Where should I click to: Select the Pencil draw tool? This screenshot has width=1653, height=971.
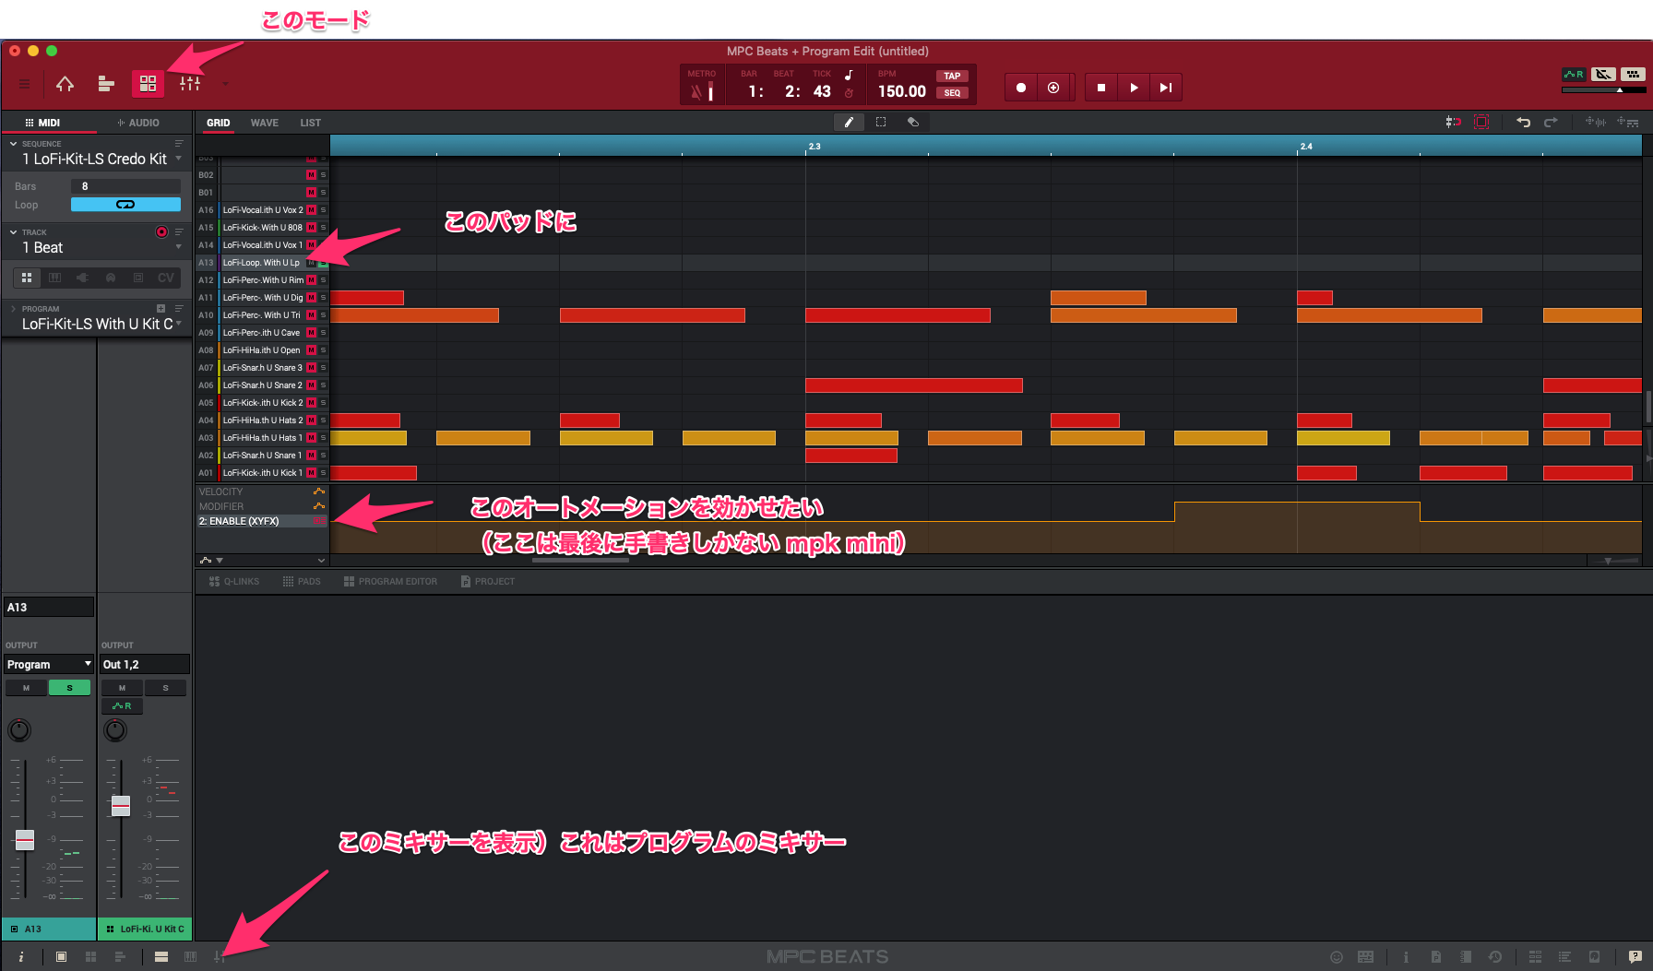(x=849, y=122)
